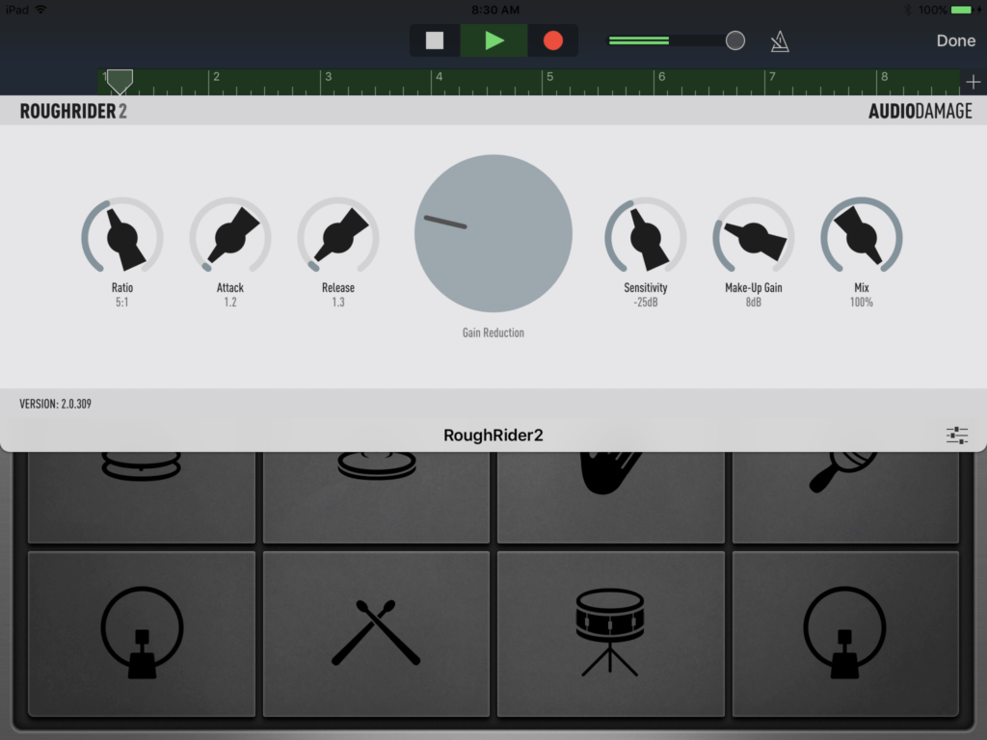The image size is (987, 740).
Task: Tap the right cowbell pad
Action: (x=845, y=633)
